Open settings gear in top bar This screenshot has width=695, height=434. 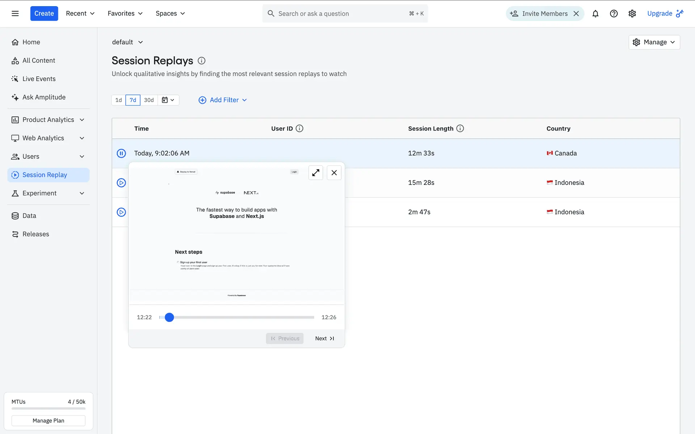pos(632,14)
